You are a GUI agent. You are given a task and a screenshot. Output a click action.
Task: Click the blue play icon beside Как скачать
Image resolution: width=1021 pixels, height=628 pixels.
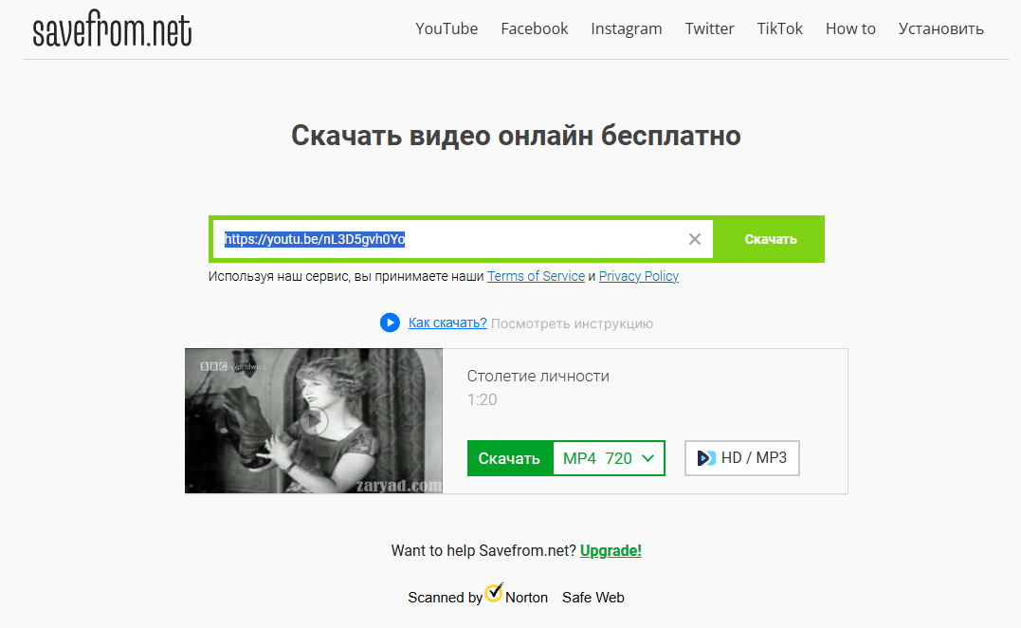pyautogui.click(x=390, y=323)
